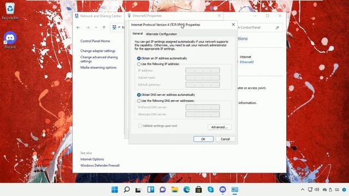The width and height of the screenshot is (349, 196).
Task: Open Media streaming options link
Action: click(98, 68)
